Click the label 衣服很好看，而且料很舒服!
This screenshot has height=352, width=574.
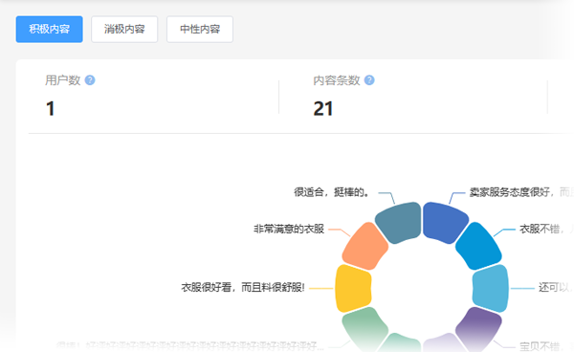click(x=243, y=288)
